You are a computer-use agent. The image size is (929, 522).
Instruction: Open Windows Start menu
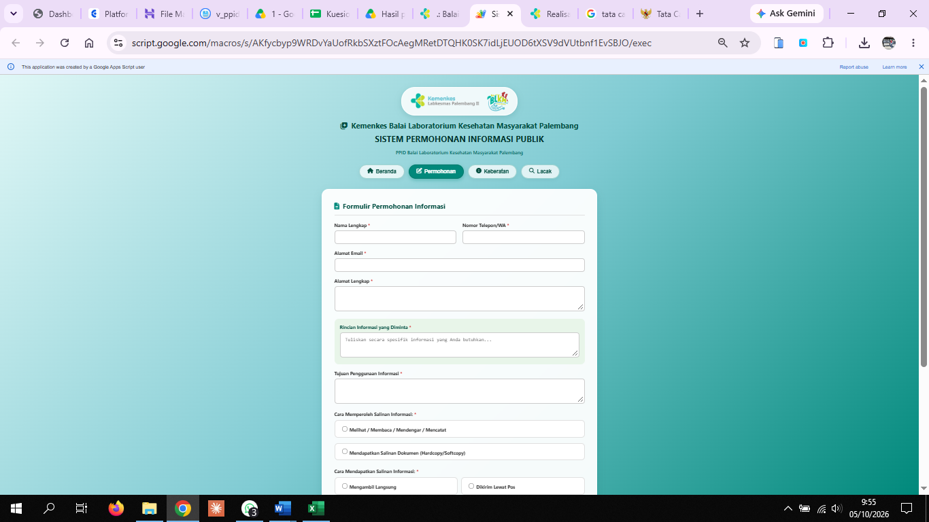[16, 508]
